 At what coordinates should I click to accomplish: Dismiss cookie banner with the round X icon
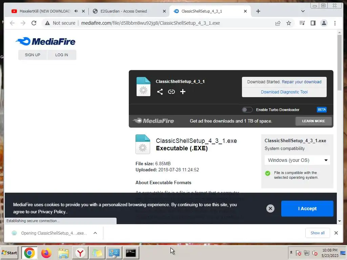(270, 209)
